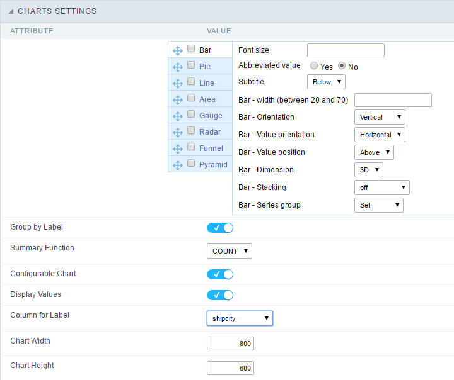The image size is (454, 380).
Task: Select Yes for Abbreviated value
Action: (313, 66)
